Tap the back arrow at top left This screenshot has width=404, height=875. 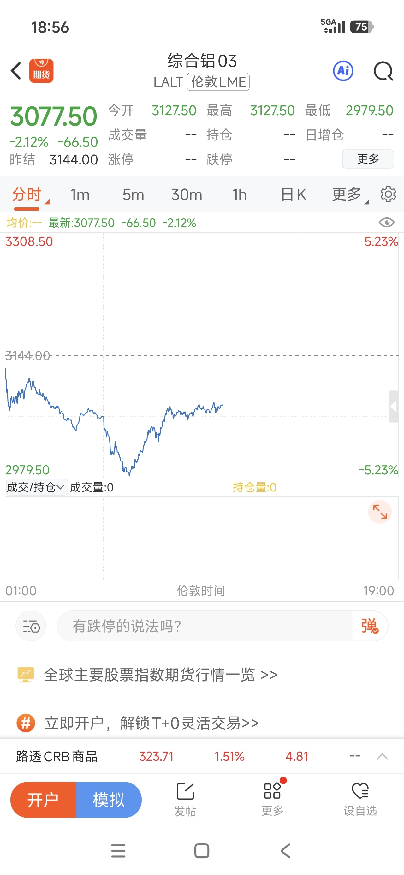(16, 71)
